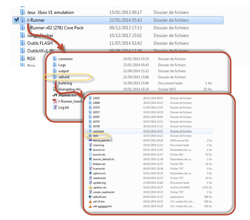Click the xell-gggggg.bin VLC cone icon

(x=90, y=206)
